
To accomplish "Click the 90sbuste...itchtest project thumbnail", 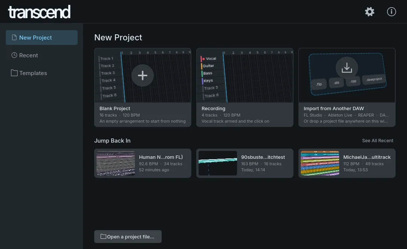I will click(x=218, y=163).
